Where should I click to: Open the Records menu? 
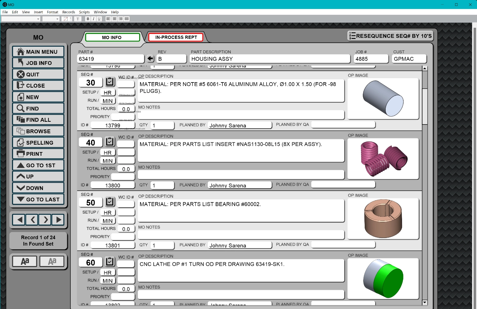[68, 12]
